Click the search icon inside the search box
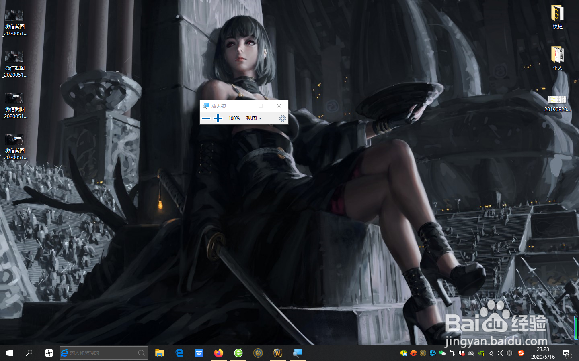Image resolution: width=579 pixels, height=361 pixels. point(142,353)
